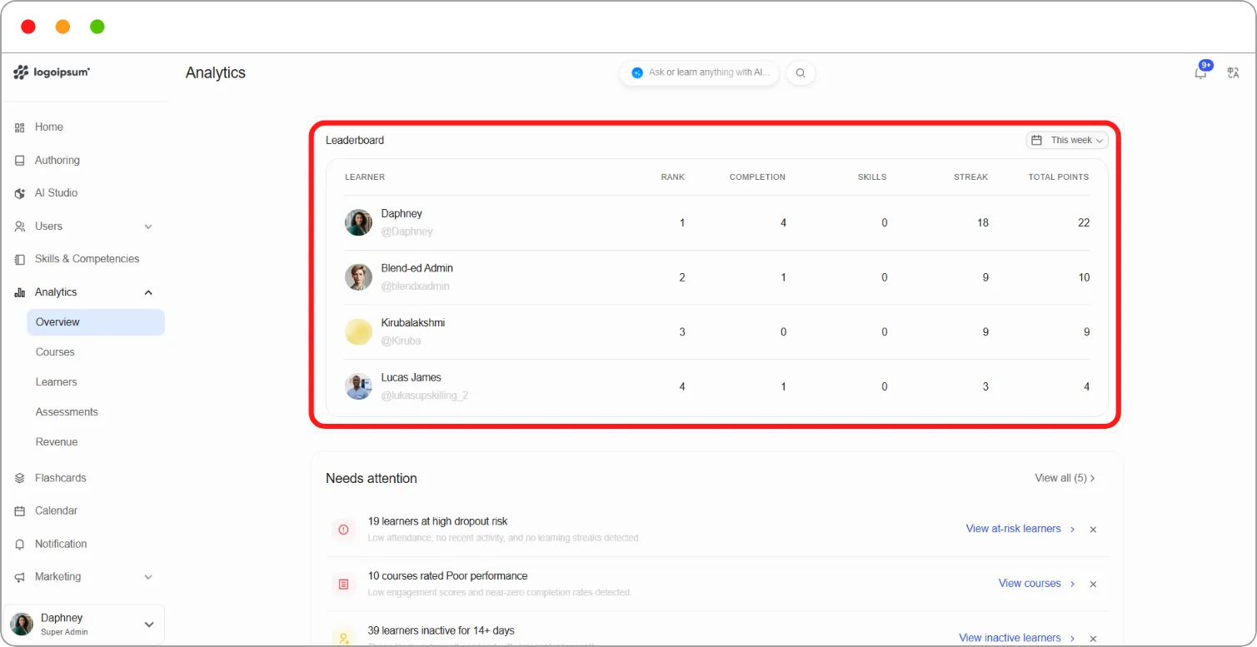Dismiss the high dropout risk alert
The height and width of the screenshot is (647, 1257).
tap(1093, 530)
